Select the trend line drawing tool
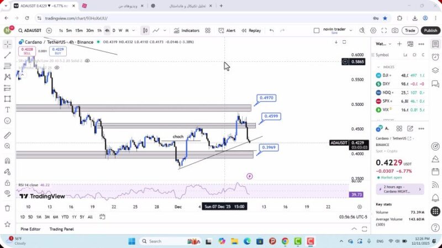This screenshot has width=442, height=248. [7, 55]
